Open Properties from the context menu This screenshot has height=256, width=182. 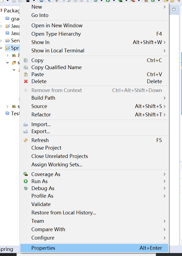click(43, 248)
